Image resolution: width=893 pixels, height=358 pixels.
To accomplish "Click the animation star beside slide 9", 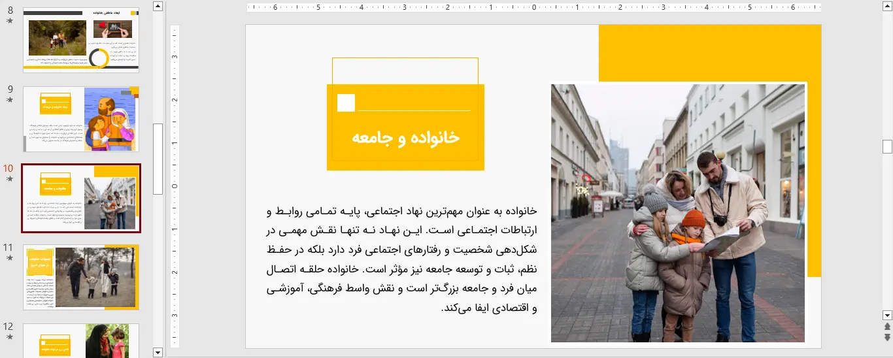I will [9, 100].
